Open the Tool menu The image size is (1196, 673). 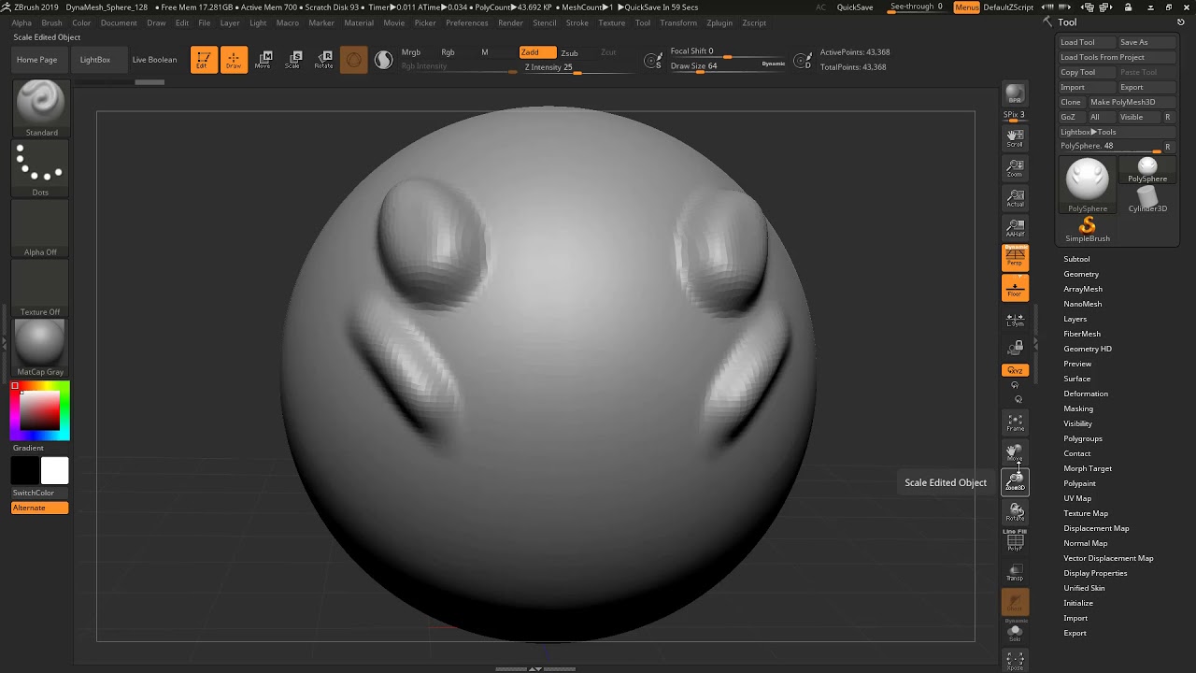coord(642,22)
